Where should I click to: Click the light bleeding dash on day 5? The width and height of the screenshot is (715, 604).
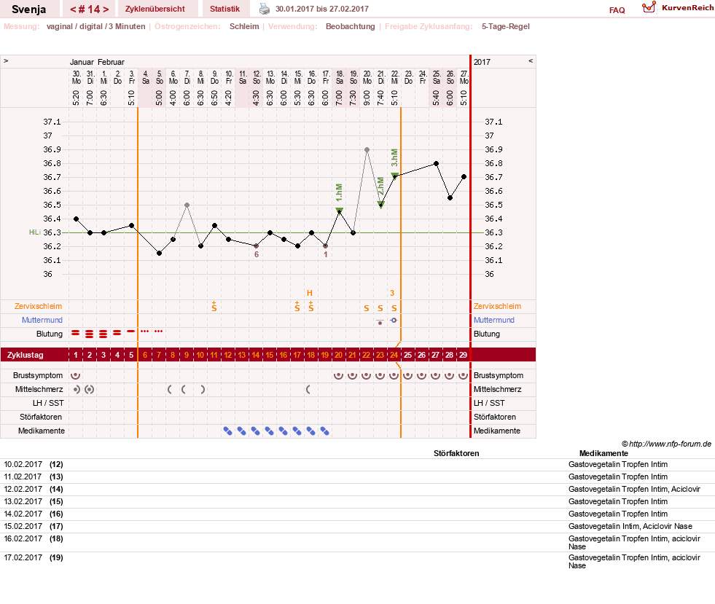point(131,332)
